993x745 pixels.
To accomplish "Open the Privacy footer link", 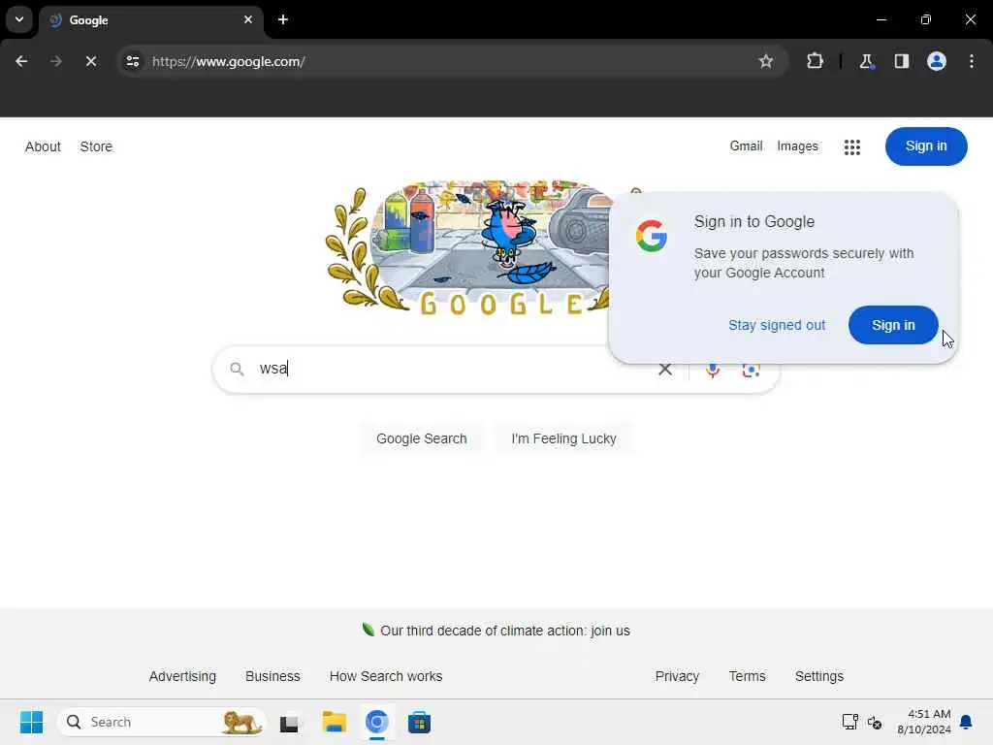I will tap(677, 676).
